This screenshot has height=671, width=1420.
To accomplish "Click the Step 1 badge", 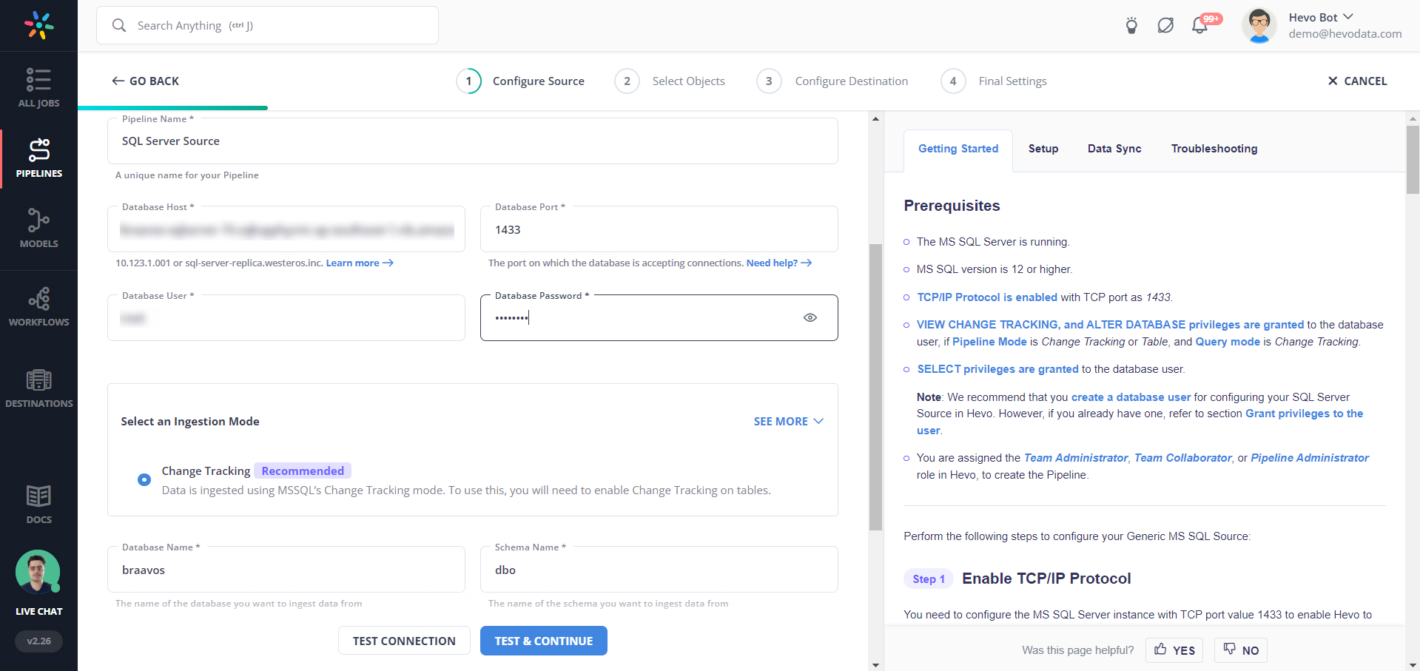I will (x=929, y=579).
